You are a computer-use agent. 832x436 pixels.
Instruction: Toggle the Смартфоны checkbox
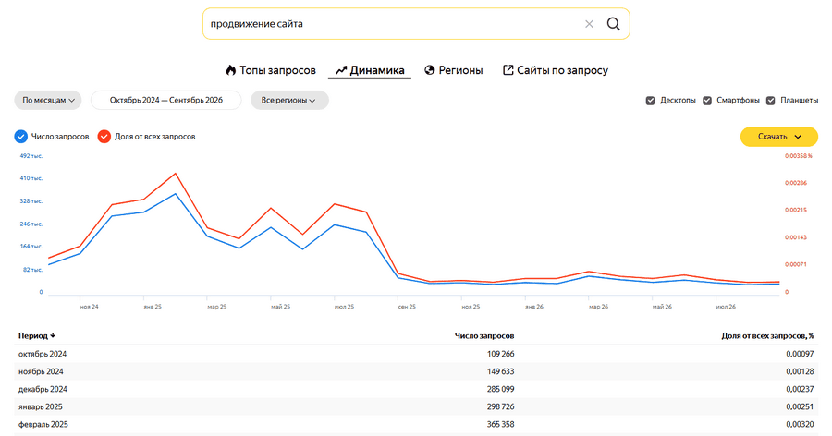(707, 101)
